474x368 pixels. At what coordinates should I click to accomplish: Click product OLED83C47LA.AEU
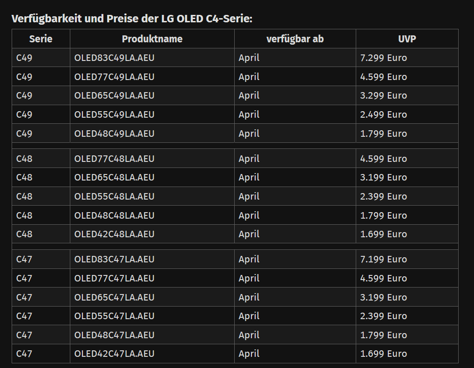click(x=114, y=259)
